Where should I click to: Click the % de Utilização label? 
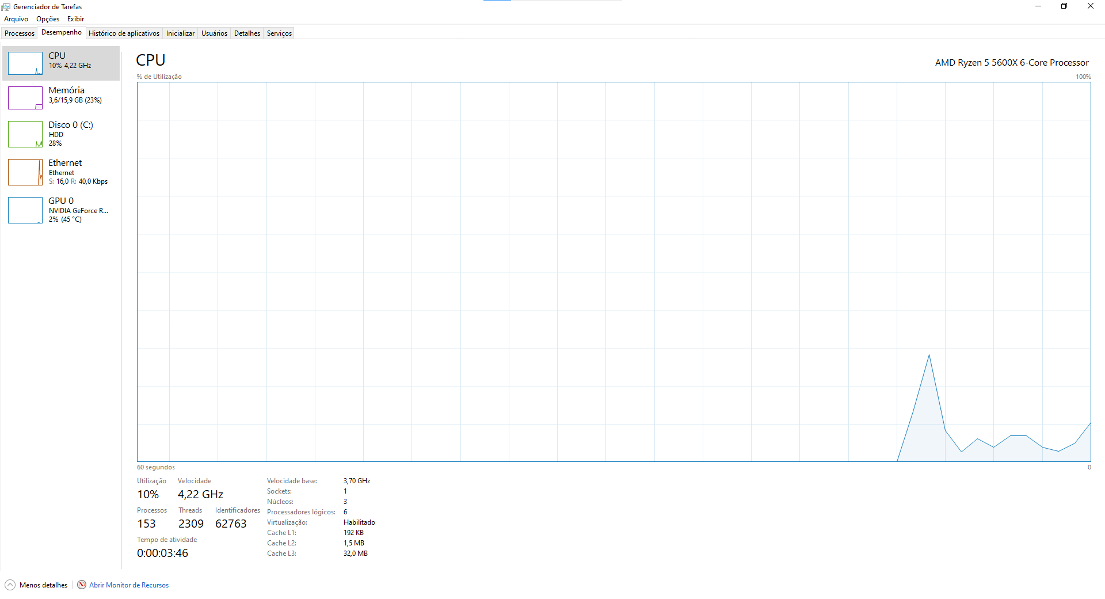(159, 77)
